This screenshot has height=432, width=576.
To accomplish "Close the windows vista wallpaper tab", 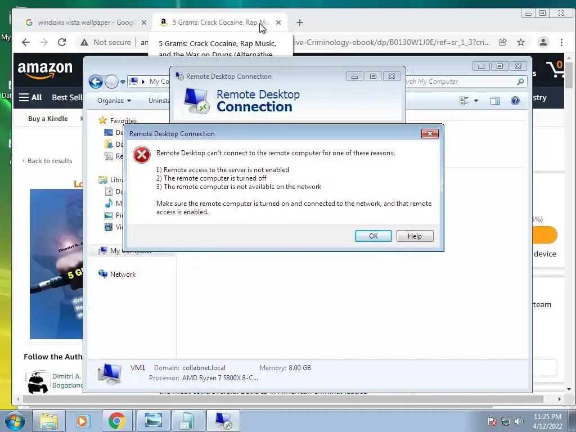I will [x=144, y=22].
